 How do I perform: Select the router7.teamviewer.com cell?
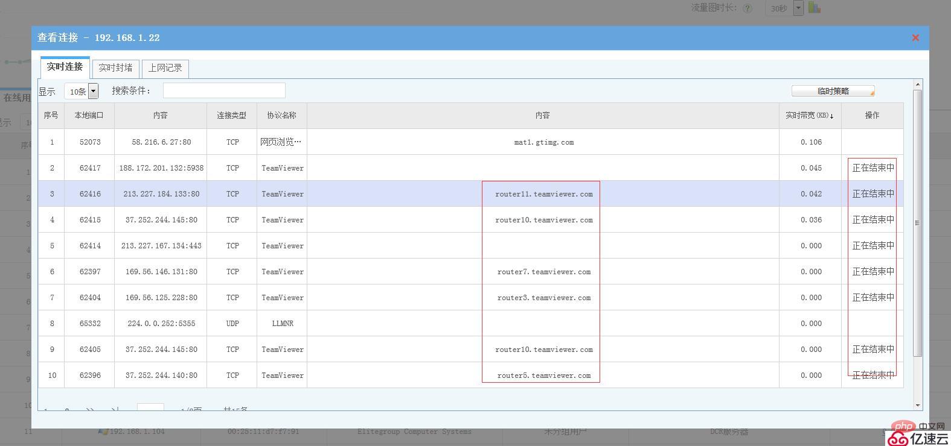[544, 272]
